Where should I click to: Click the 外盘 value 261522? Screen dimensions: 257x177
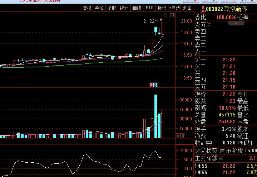pos(227,121)
